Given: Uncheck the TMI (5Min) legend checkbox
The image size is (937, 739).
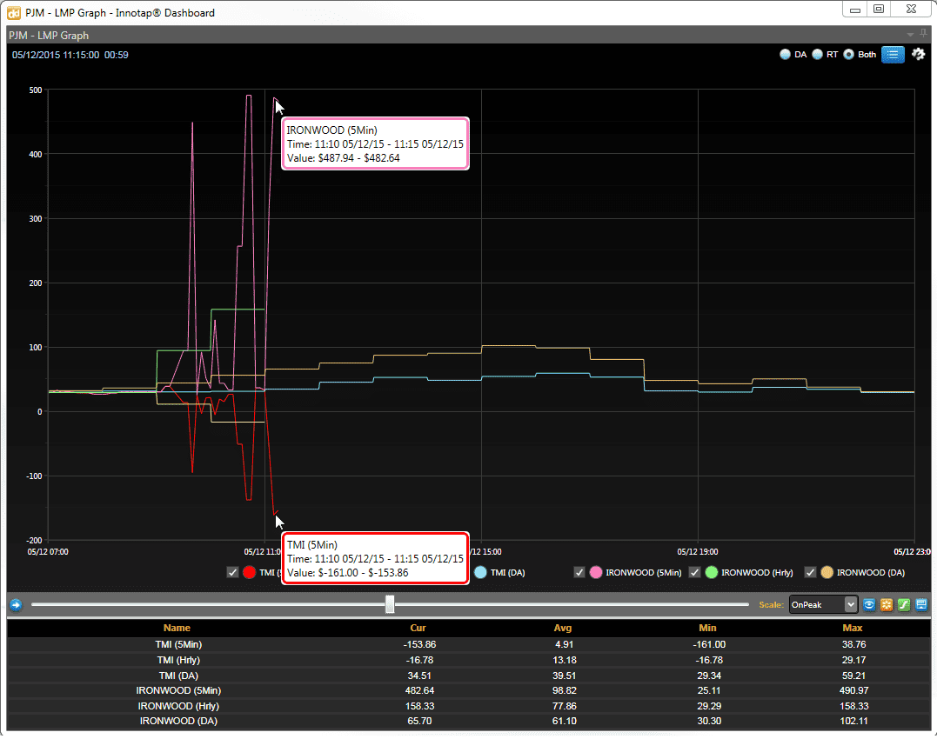Looking at the screenshot, I should click(233, 572).
